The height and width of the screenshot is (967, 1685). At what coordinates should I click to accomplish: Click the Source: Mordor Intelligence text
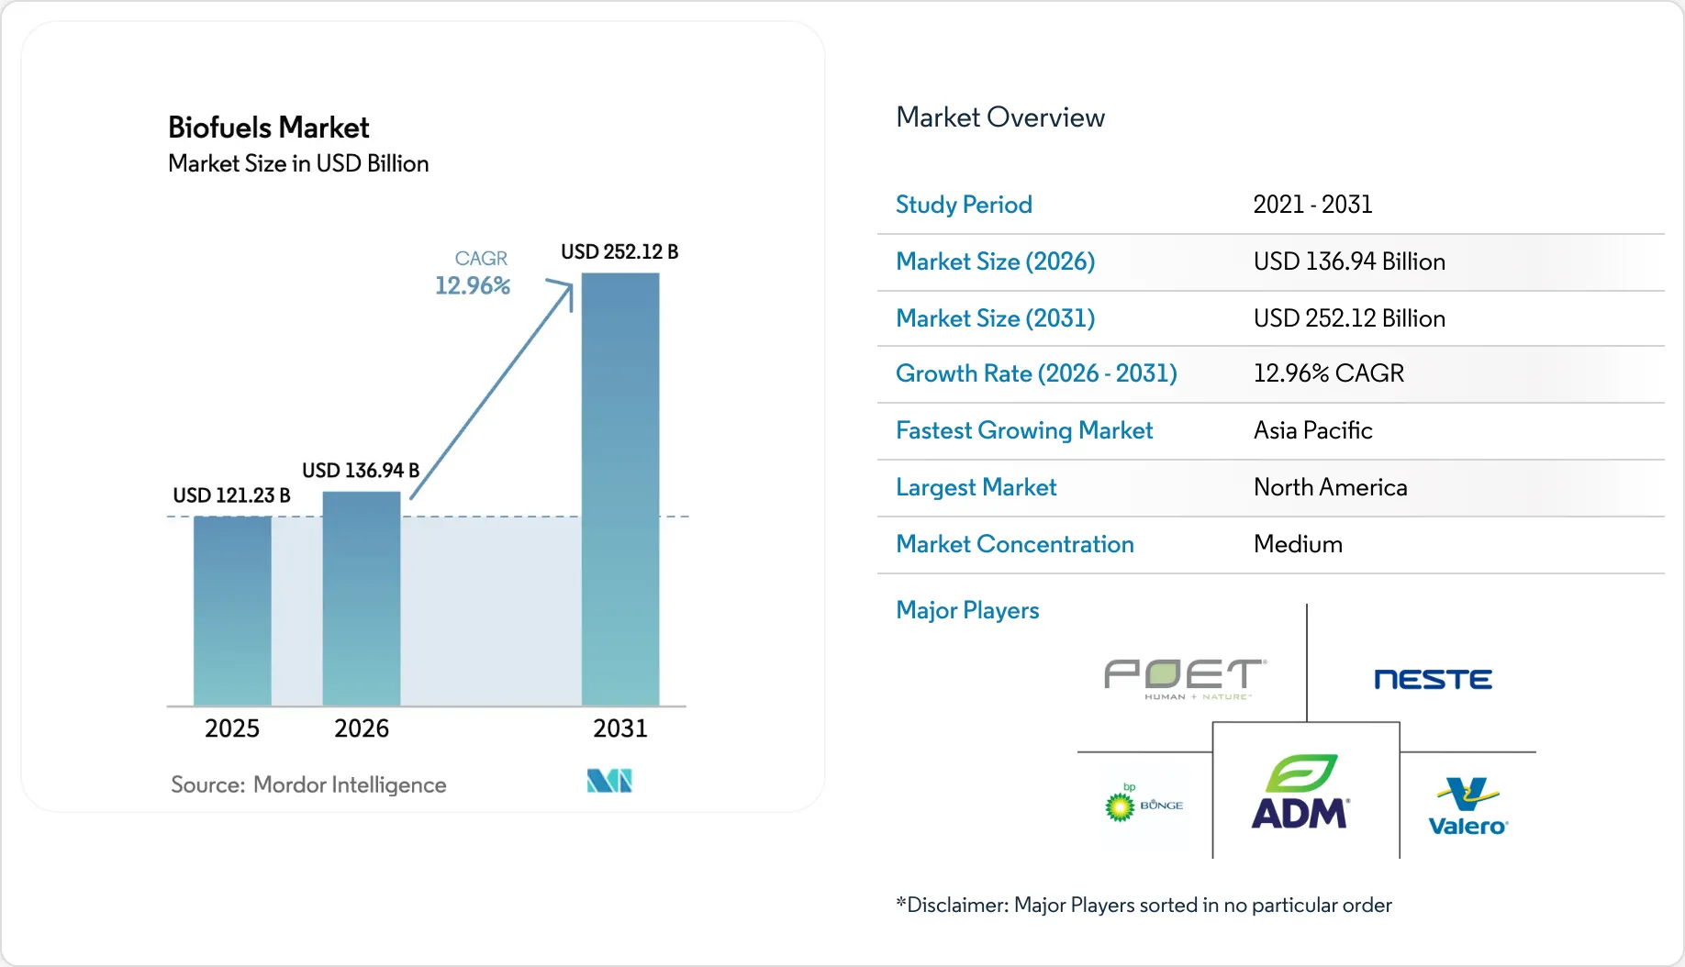tap(308, 784)
